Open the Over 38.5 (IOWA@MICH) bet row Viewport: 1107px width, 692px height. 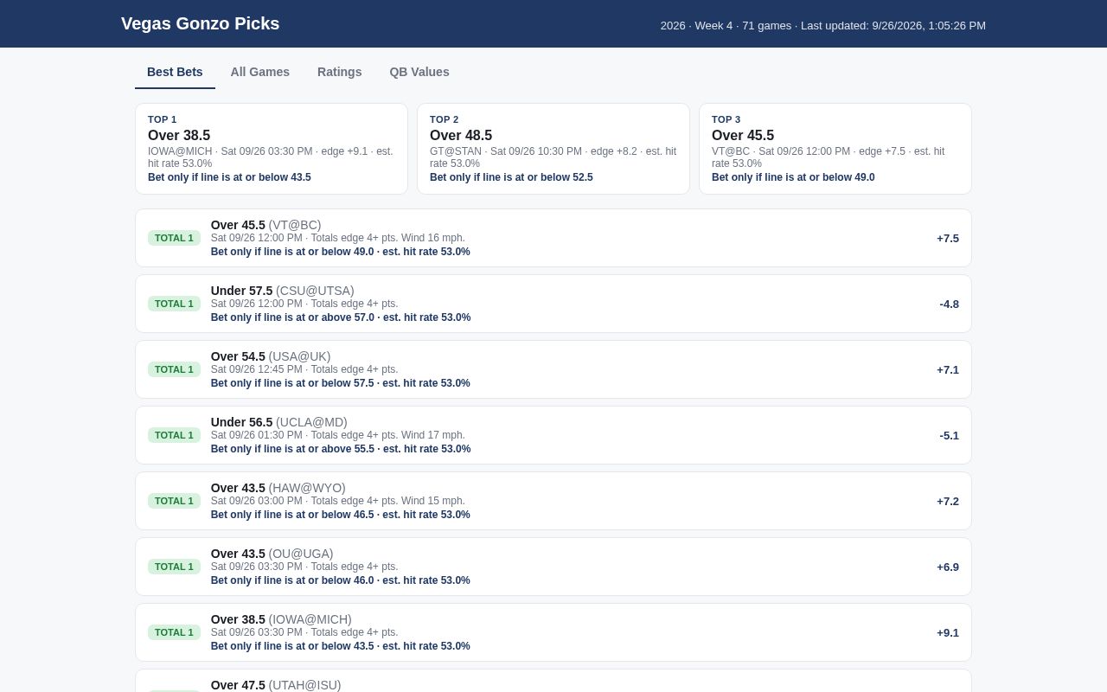(553, 632)
